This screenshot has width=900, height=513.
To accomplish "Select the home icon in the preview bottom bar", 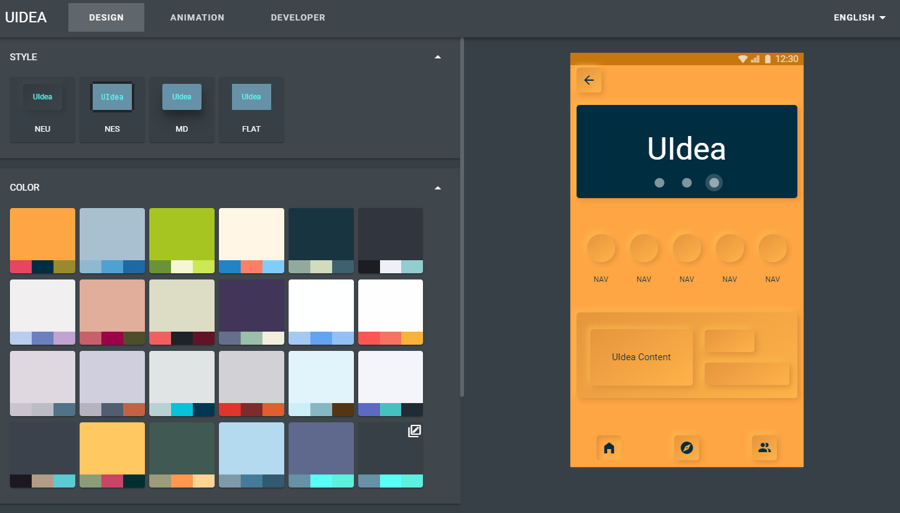I will tap(608, 448).
